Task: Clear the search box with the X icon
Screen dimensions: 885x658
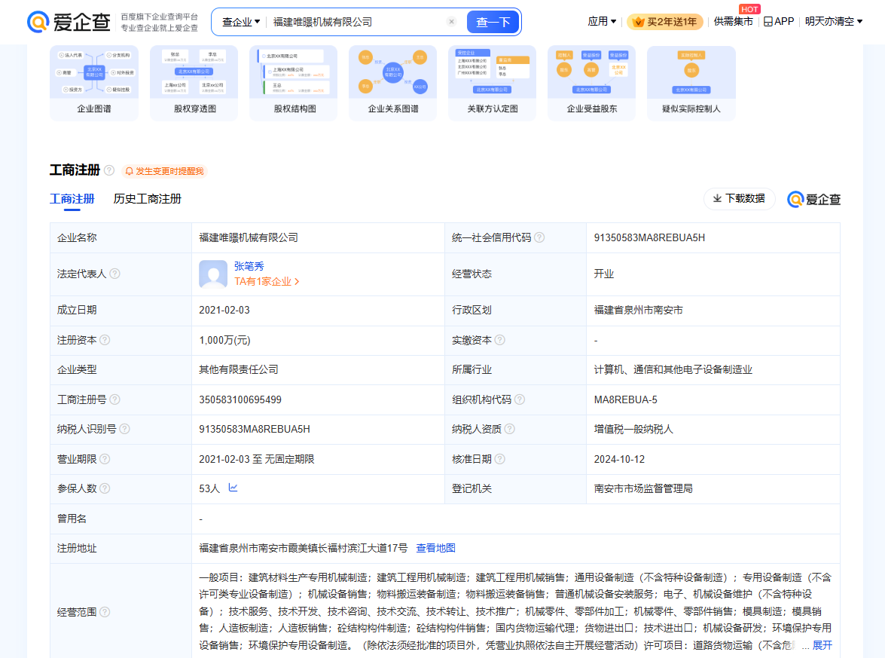Action: [x=451, y=22]
